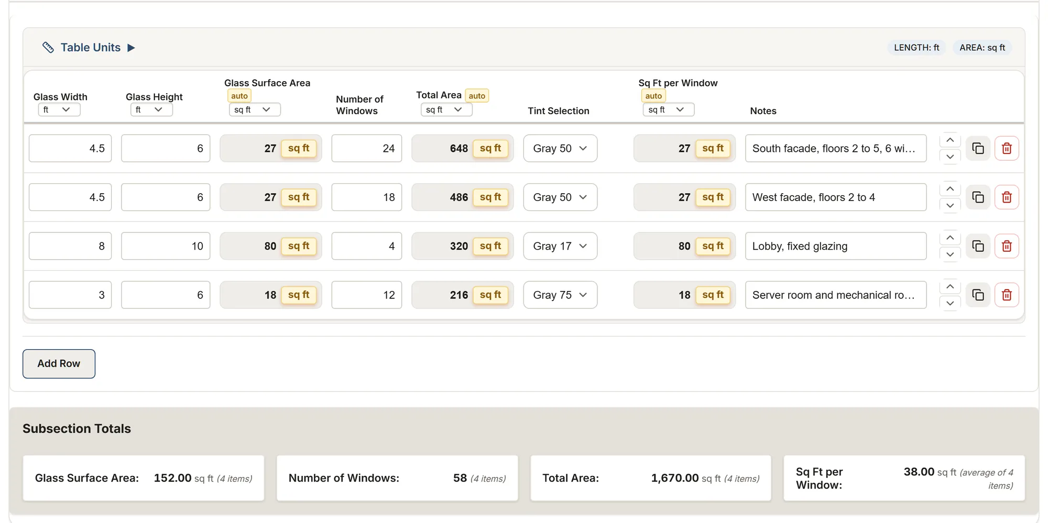The height and width of the screenshot is (523, 1048).
Task: Open the Gray 17 tint dropdown
Action: click(560, 246)
